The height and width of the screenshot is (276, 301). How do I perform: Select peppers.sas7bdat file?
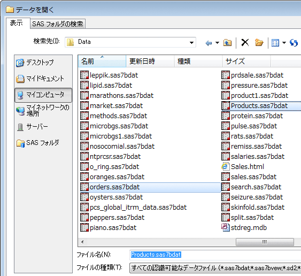(x=112, y=218)
